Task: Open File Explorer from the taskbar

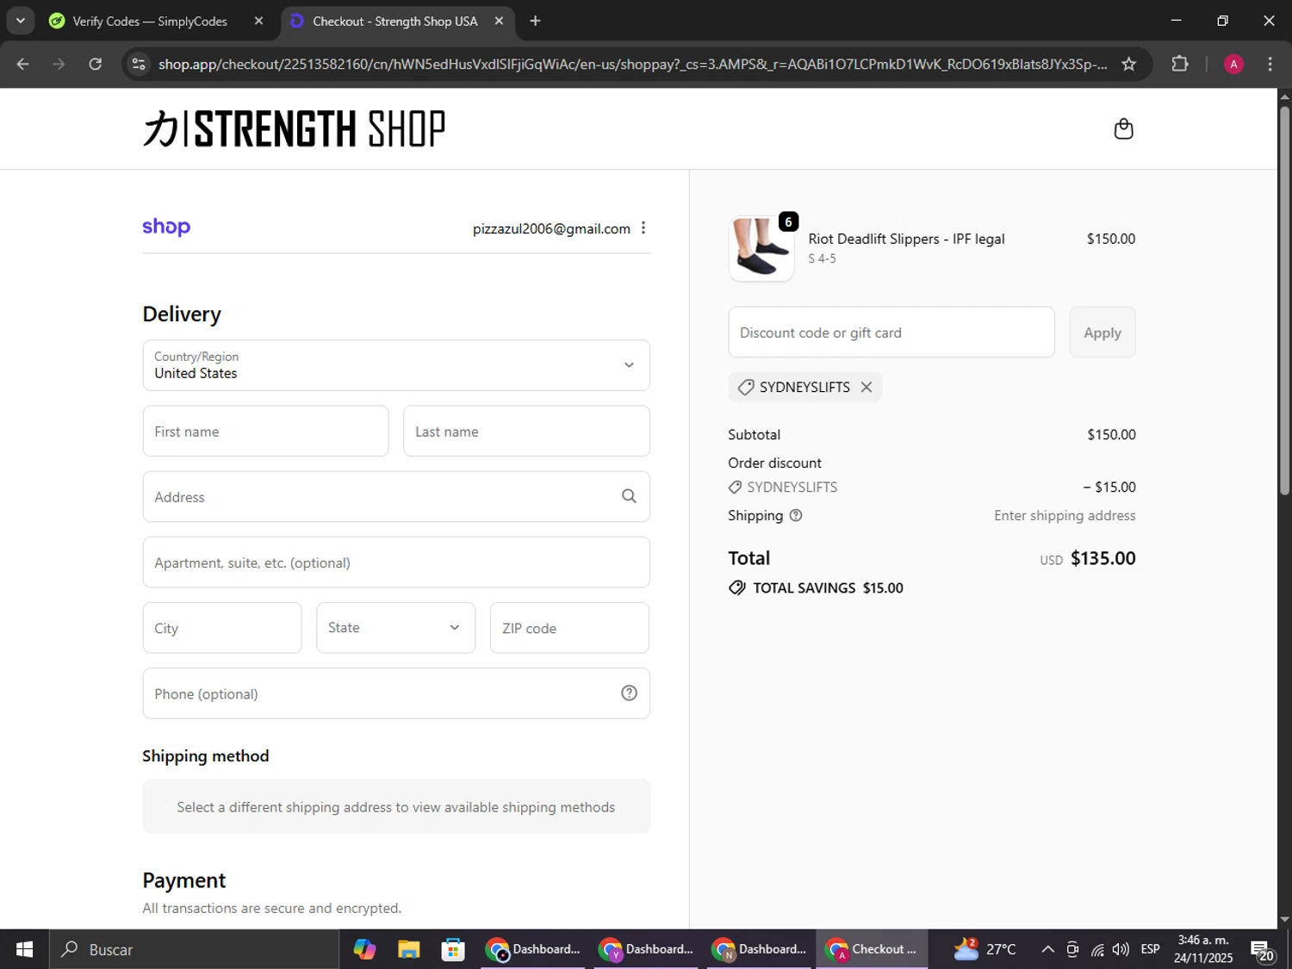Action: [408, 949]
